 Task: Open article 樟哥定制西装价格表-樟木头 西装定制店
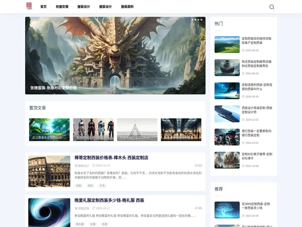tap(111, 158)
